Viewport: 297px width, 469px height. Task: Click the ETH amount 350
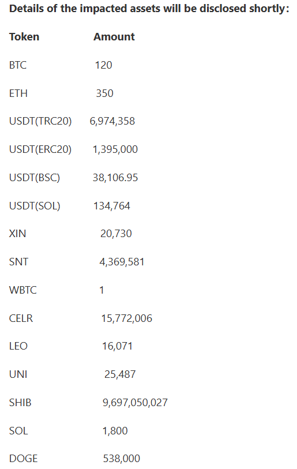tap(105, 93)
